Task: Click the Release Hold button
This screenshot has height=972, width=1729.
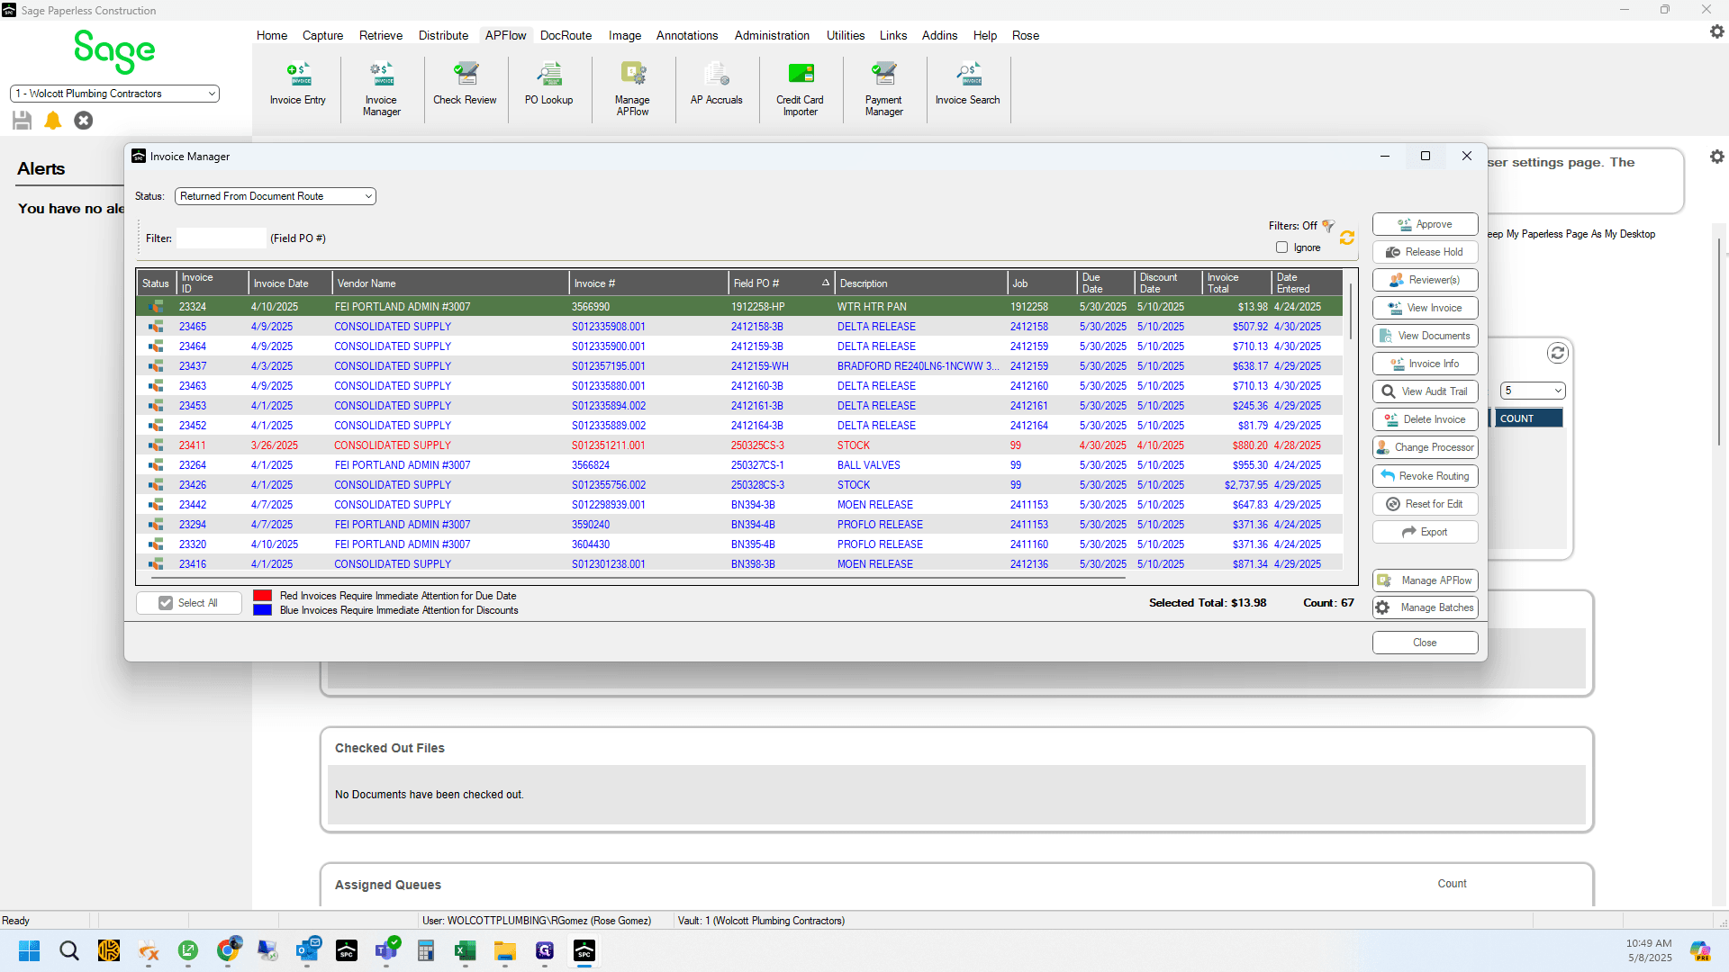Action: pos(1426,252)
